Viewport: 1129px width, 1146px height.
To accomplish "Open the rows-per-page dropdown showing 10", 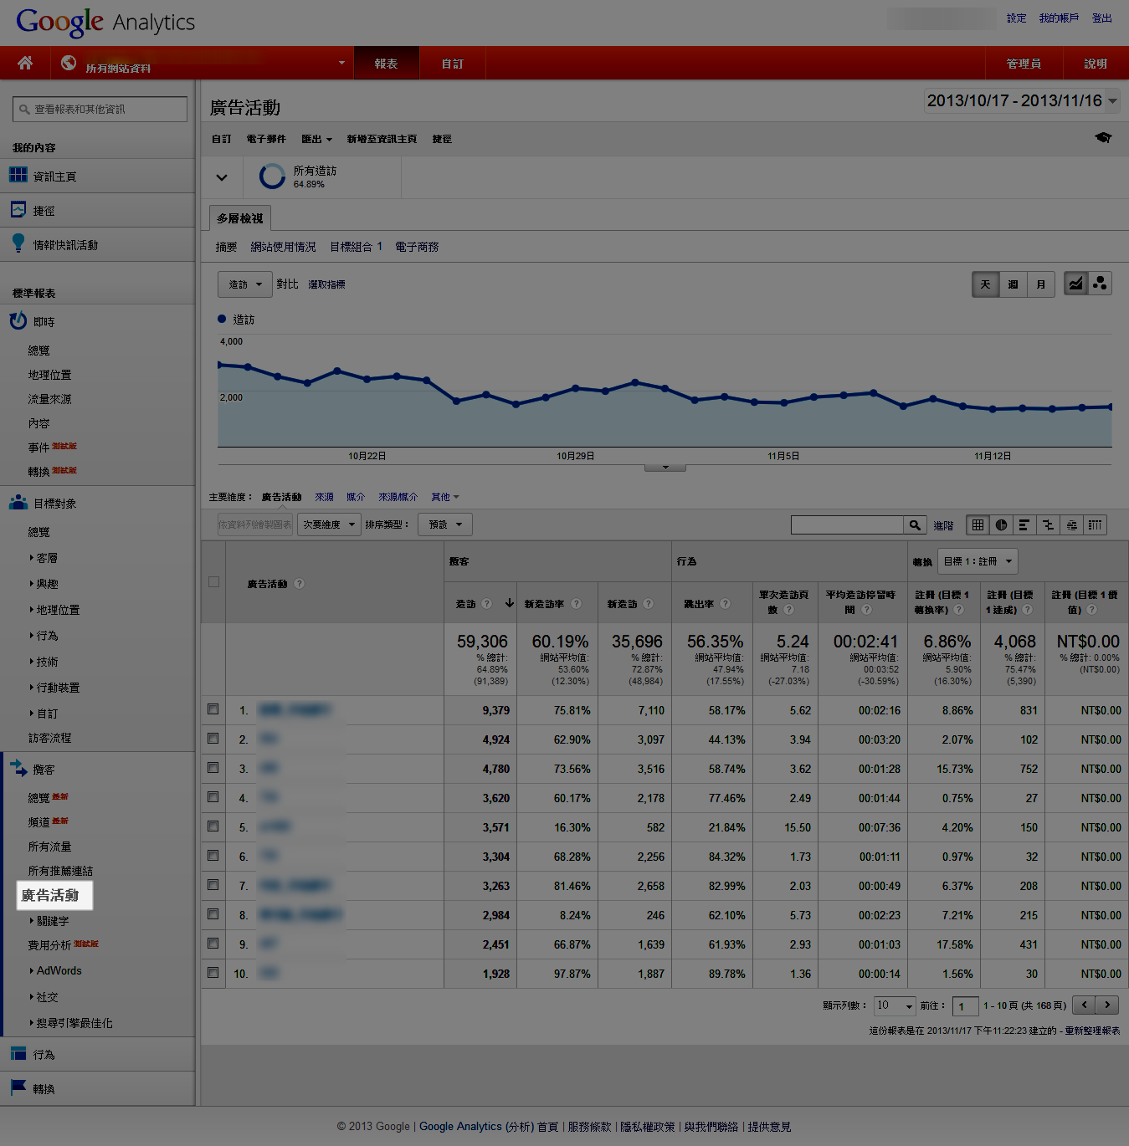I will 895,1005.
